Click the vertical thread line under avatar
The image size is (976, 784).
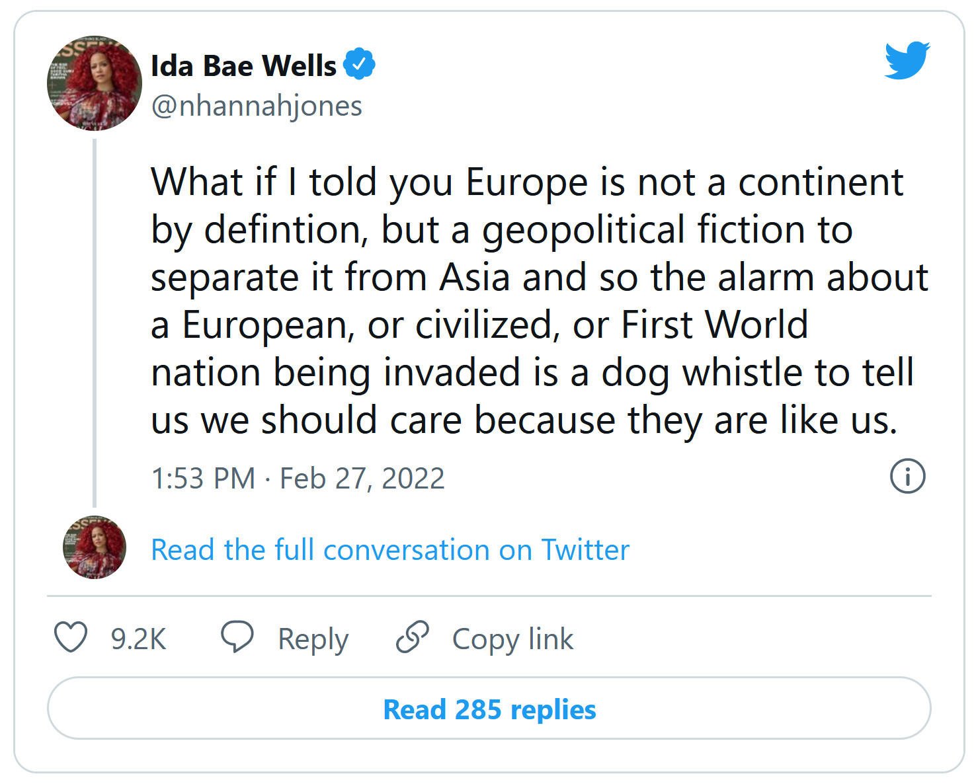95,323
